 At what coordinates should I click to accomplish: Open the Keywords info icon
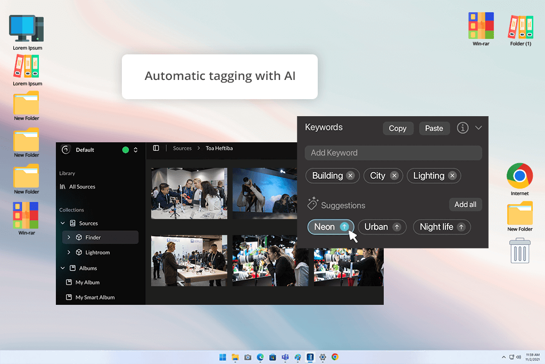(x=463, y=128)
